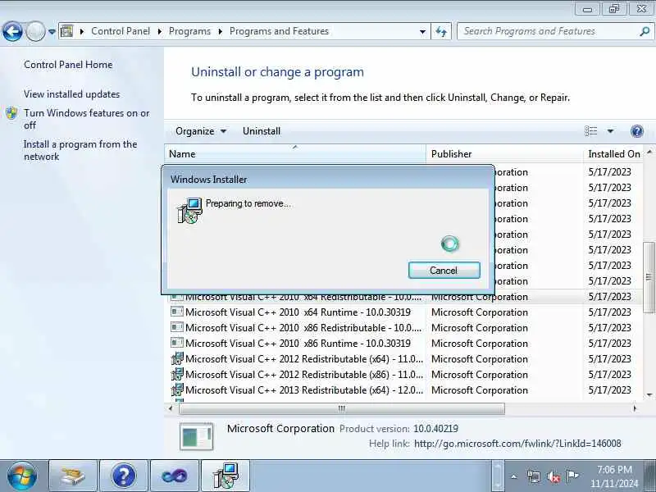Open the Organize menu

tap(201, 131)
